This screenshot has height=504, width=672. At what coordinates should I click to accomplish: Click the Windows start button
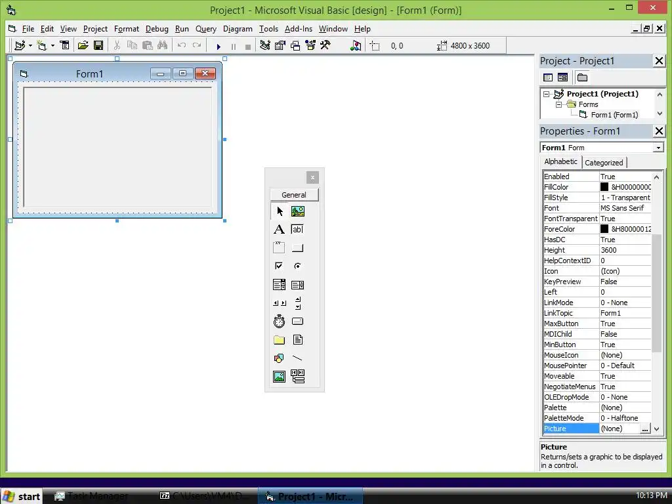point(22,496)
